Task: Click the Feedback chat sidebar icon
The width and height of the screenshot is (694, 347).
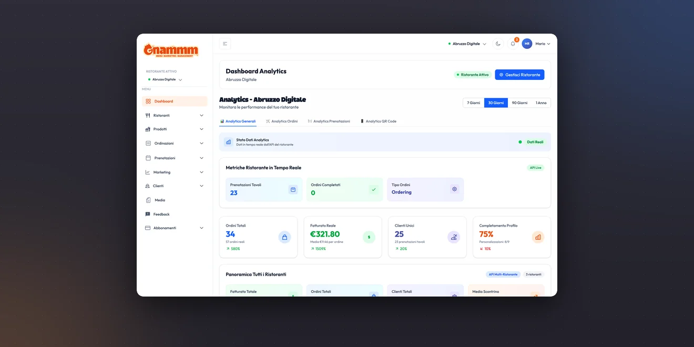Action: [x=148, y=214]
